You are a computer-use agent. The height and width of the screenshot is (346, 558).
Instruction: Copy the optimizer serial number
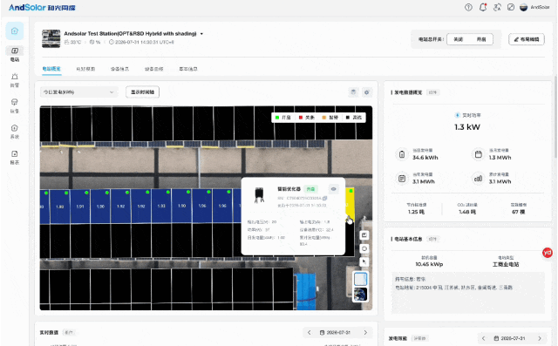pos(324,198)
